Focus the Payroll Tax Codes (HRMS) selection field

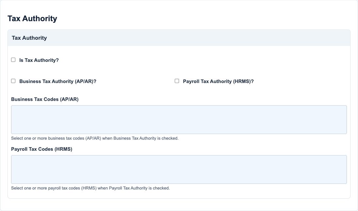tap(179, 169)
